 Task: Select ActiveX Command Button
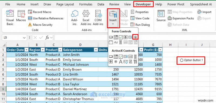[x=111, y=56]
